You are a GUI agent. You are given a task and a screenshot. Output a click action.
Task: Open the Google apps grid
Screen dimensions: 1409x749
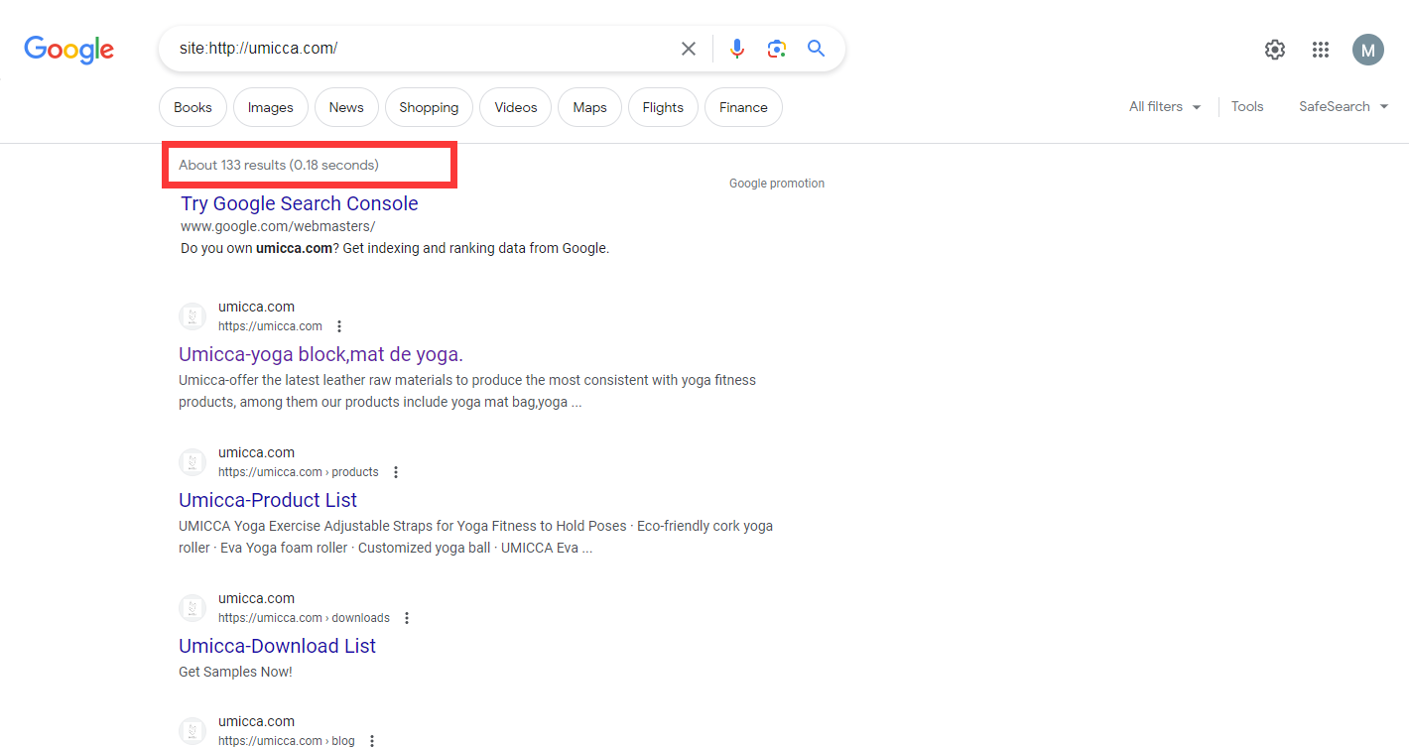(x=1320, y=50)
